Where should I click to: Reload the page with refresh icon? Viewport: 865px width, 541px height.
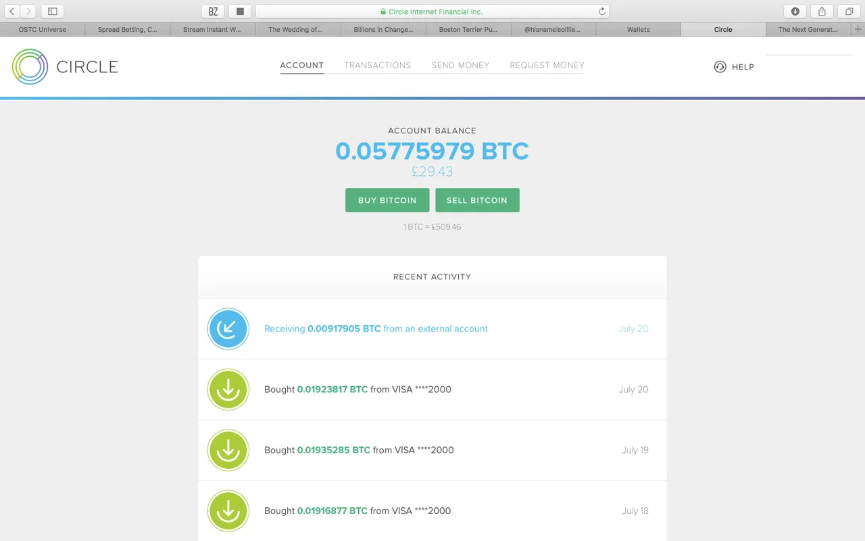coord(601,11)
